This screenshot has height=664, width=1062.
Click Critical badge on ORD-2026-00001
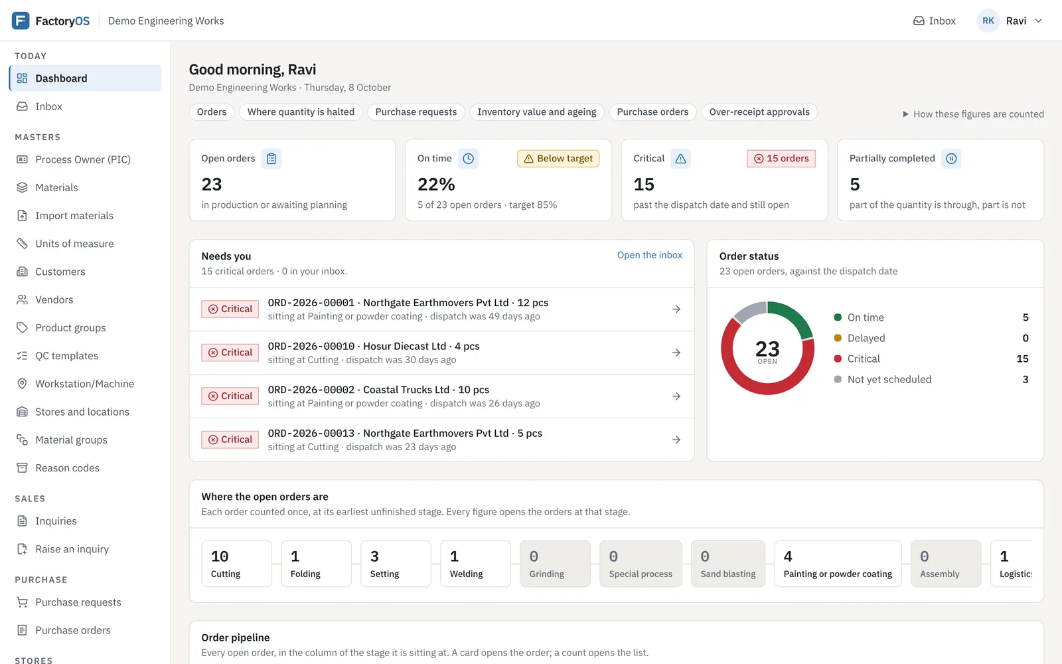230,309
